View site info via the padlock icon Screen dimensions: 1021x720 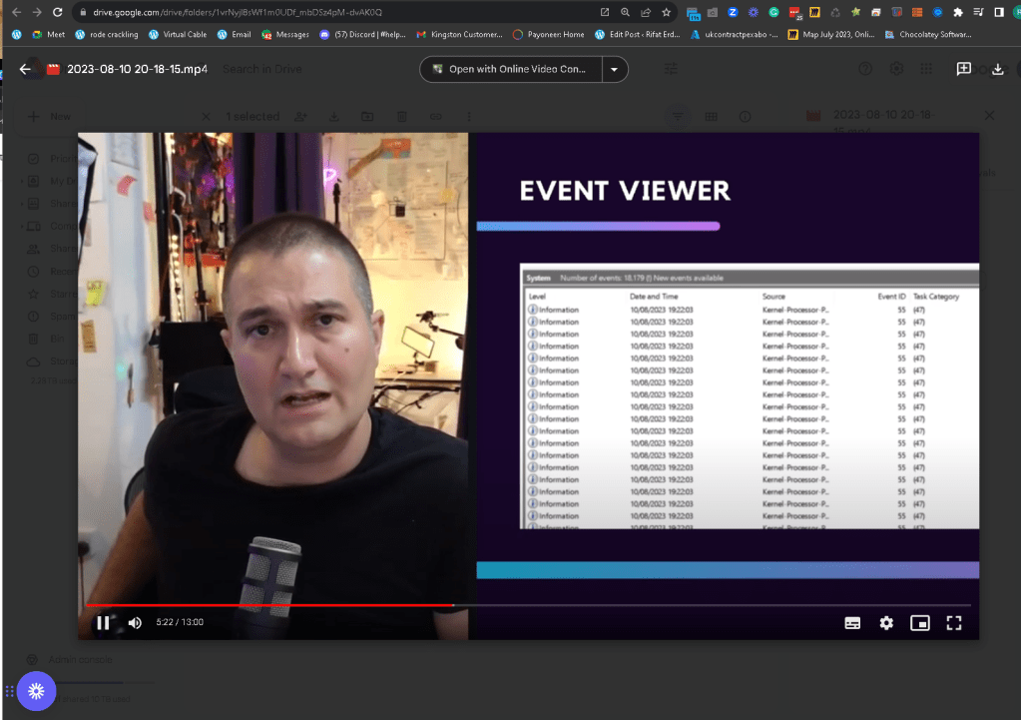pyautogui.click(x=83, y=12)
